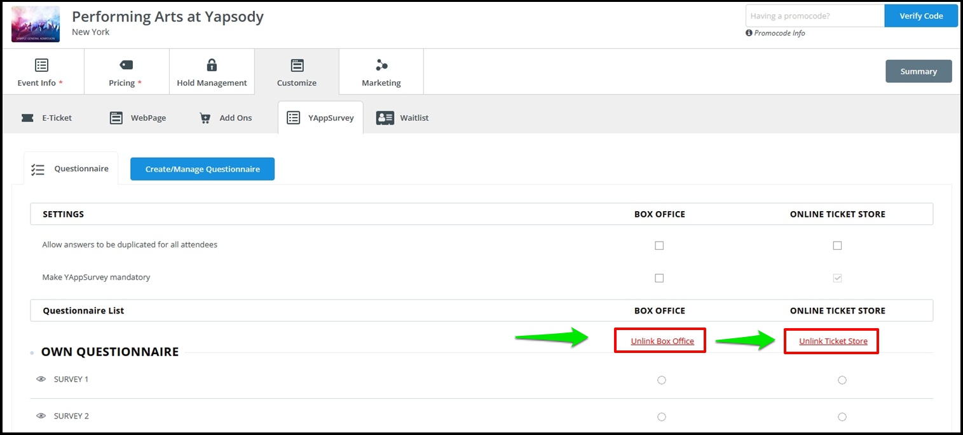Select the YAppSurvey sub-tab

pyautogui.click(x=320, y=118)
